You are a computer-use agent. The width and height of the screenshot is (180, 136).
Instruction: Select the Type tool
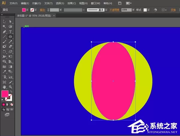tap(10, 32)
